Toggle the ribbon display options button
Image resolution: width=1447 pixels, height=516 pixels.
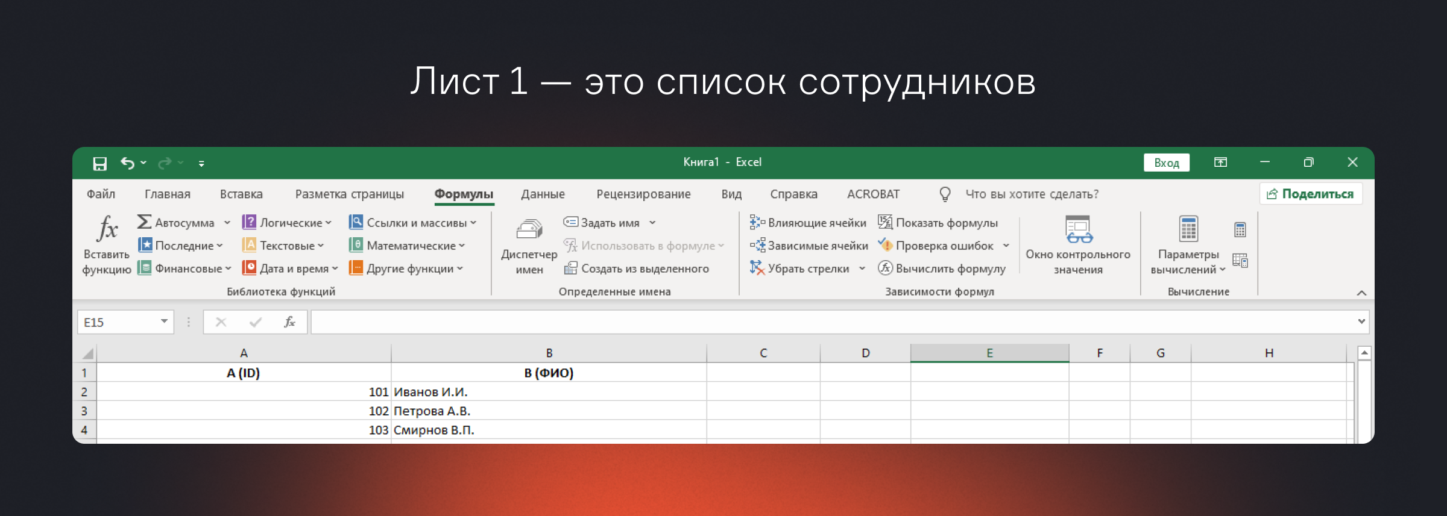[x=1220, y=163]
